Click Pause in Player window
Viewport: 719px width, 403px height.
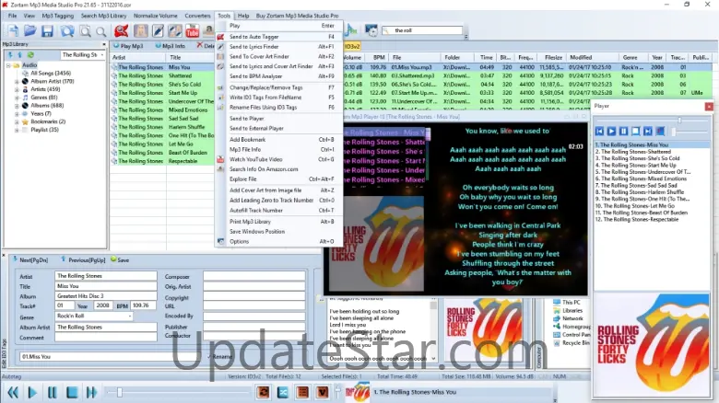pyautogui.click(x=624, y=132)
